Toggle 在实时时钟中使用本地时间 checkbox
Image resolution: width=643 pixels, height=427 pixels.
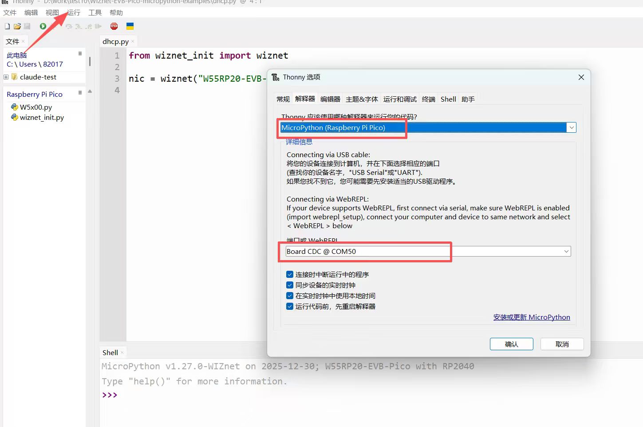290,296
